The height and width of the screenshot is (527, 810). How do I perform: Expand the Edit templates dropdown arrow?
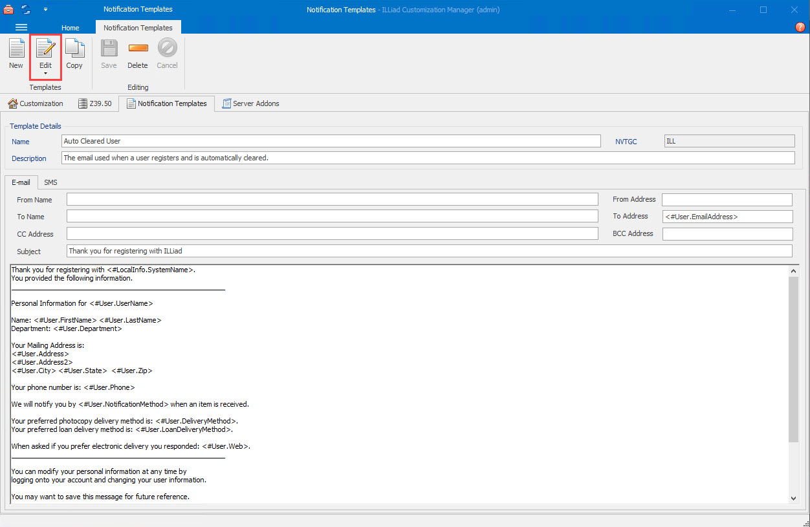(x=45, y=74)
